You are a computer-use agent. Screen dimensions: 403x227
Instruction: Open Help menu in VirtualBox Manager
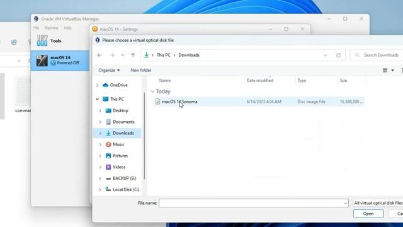coord(67,28)
